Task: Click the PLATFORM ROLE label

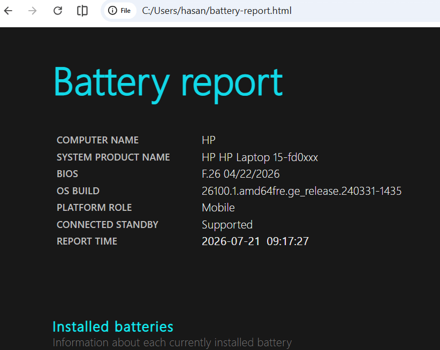Action: click(94, 208)
